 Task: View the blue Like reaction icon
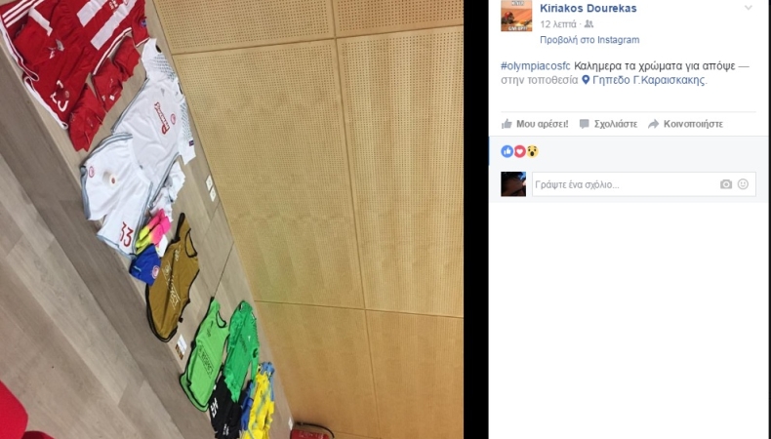507,151
